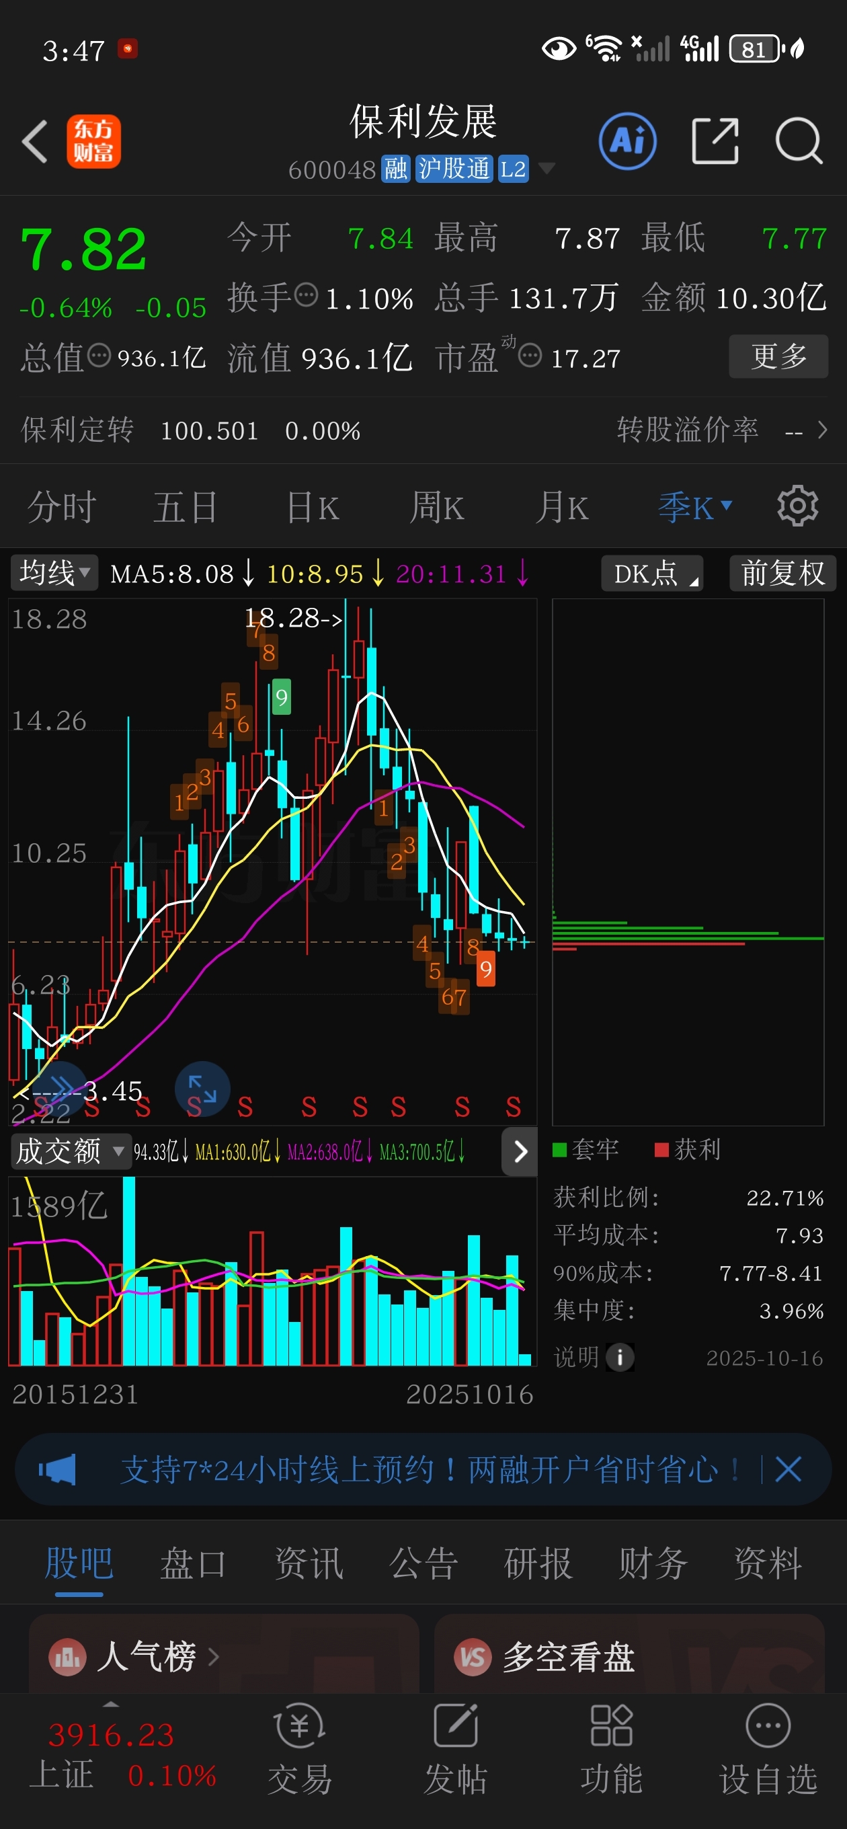The image size is (847, 1829).
Task: Switch to the 分时 chart tab
Action: [x=62, y=507]
